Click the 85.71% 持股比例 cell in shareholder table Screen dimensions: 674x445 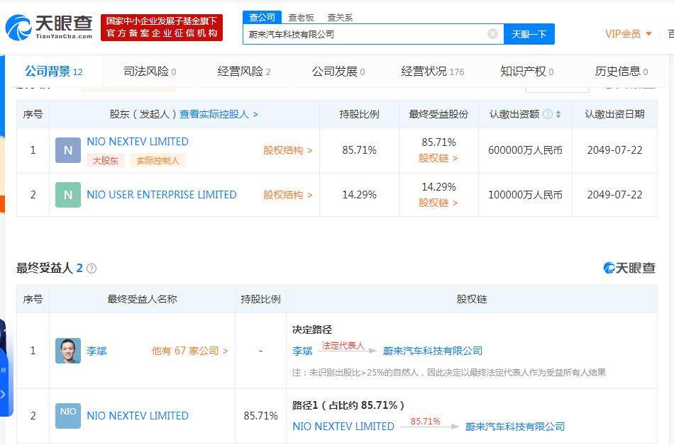pos(360,150)
